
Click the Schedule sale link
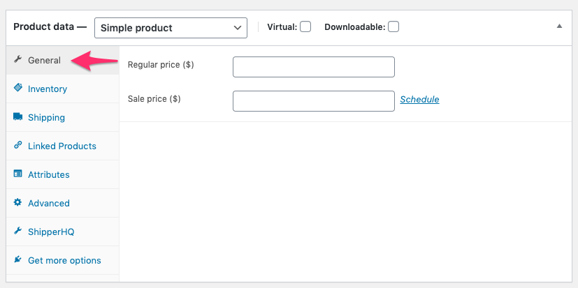point(419,100)
